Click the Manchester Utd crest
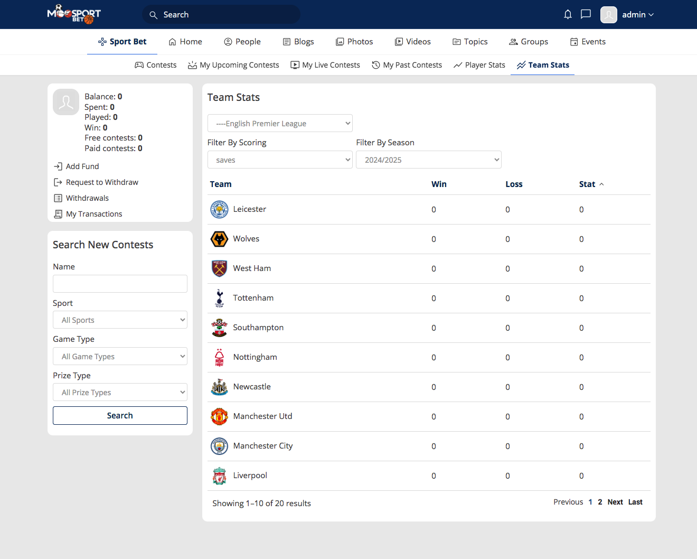697x559 pixels. (219, 416)
